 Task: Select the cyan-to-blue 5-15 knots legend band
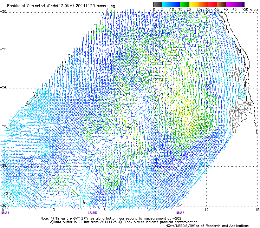[x=171, y=4]
